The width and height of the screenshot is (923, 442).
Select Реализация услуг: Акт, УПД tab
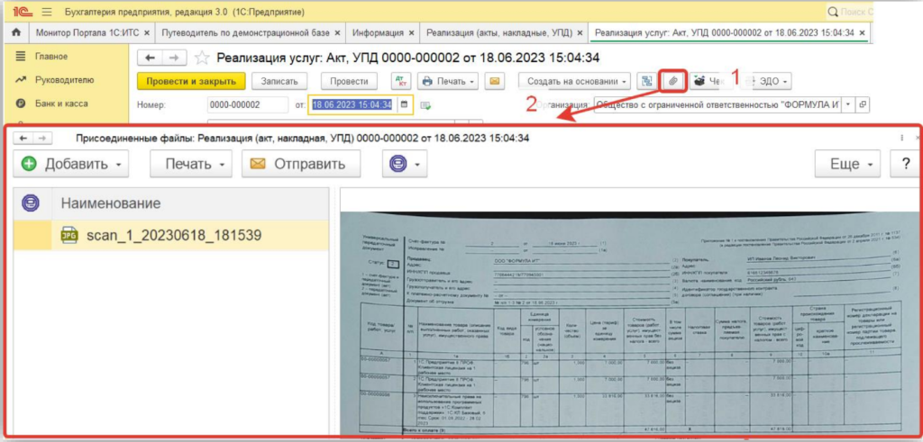[725, 33]
